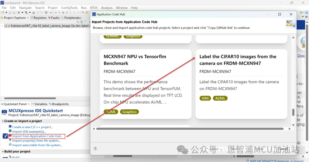Click the blue monitor toolbar icon
The height and width of the screenshot is (162, 309).
pos(46,13)
